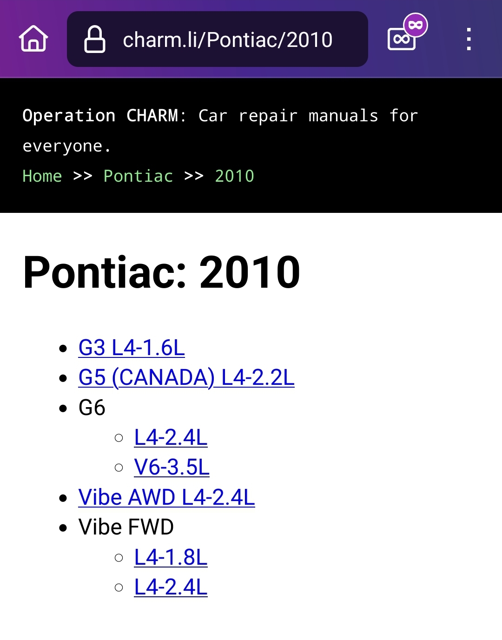Select L4-2.4L under G6
The height and width of the screenshot is (640, 502).
[x=171, y=437]
